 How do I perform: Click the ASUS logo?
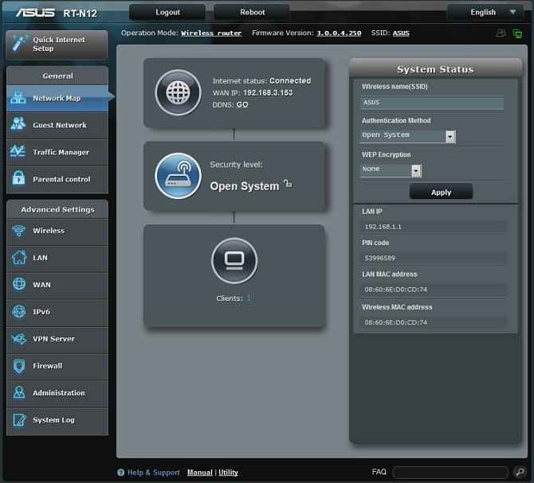tap(35, 13)
